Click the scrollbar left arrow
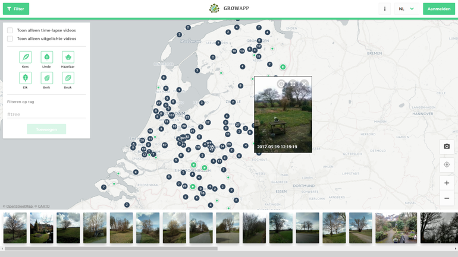The height and width of the screenshot is (257, 458). point(2,249)
